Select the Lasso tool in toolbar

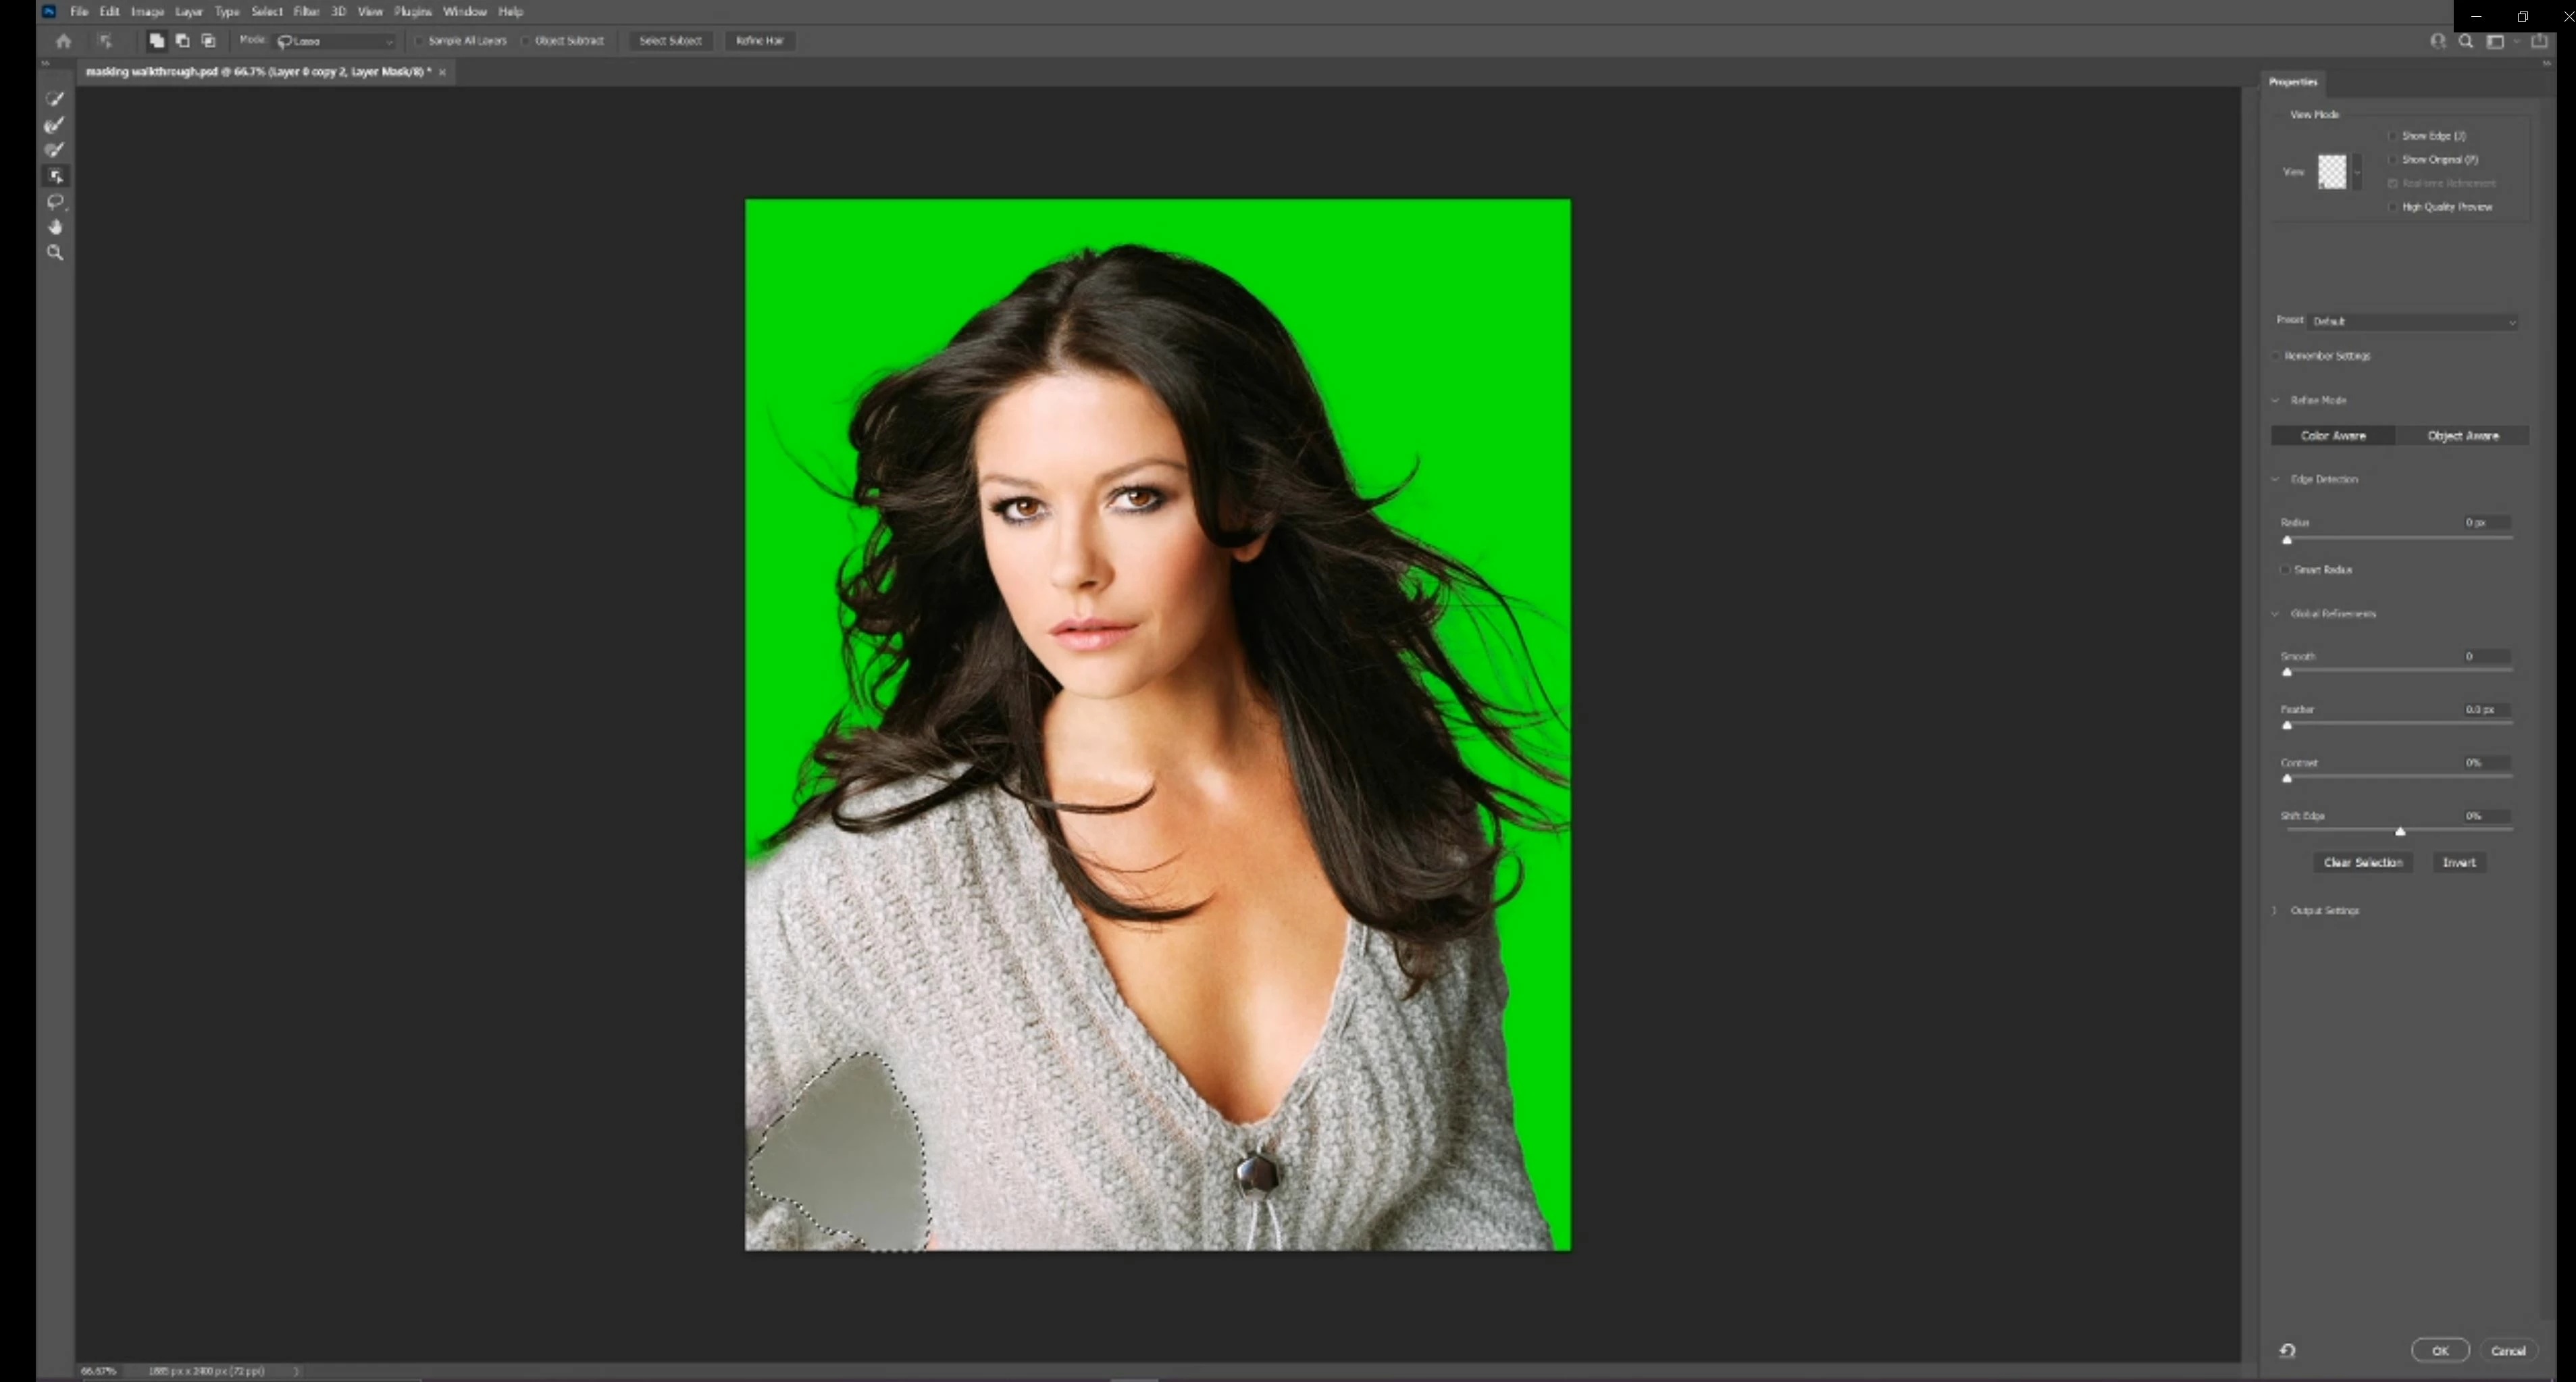(55, 202)
